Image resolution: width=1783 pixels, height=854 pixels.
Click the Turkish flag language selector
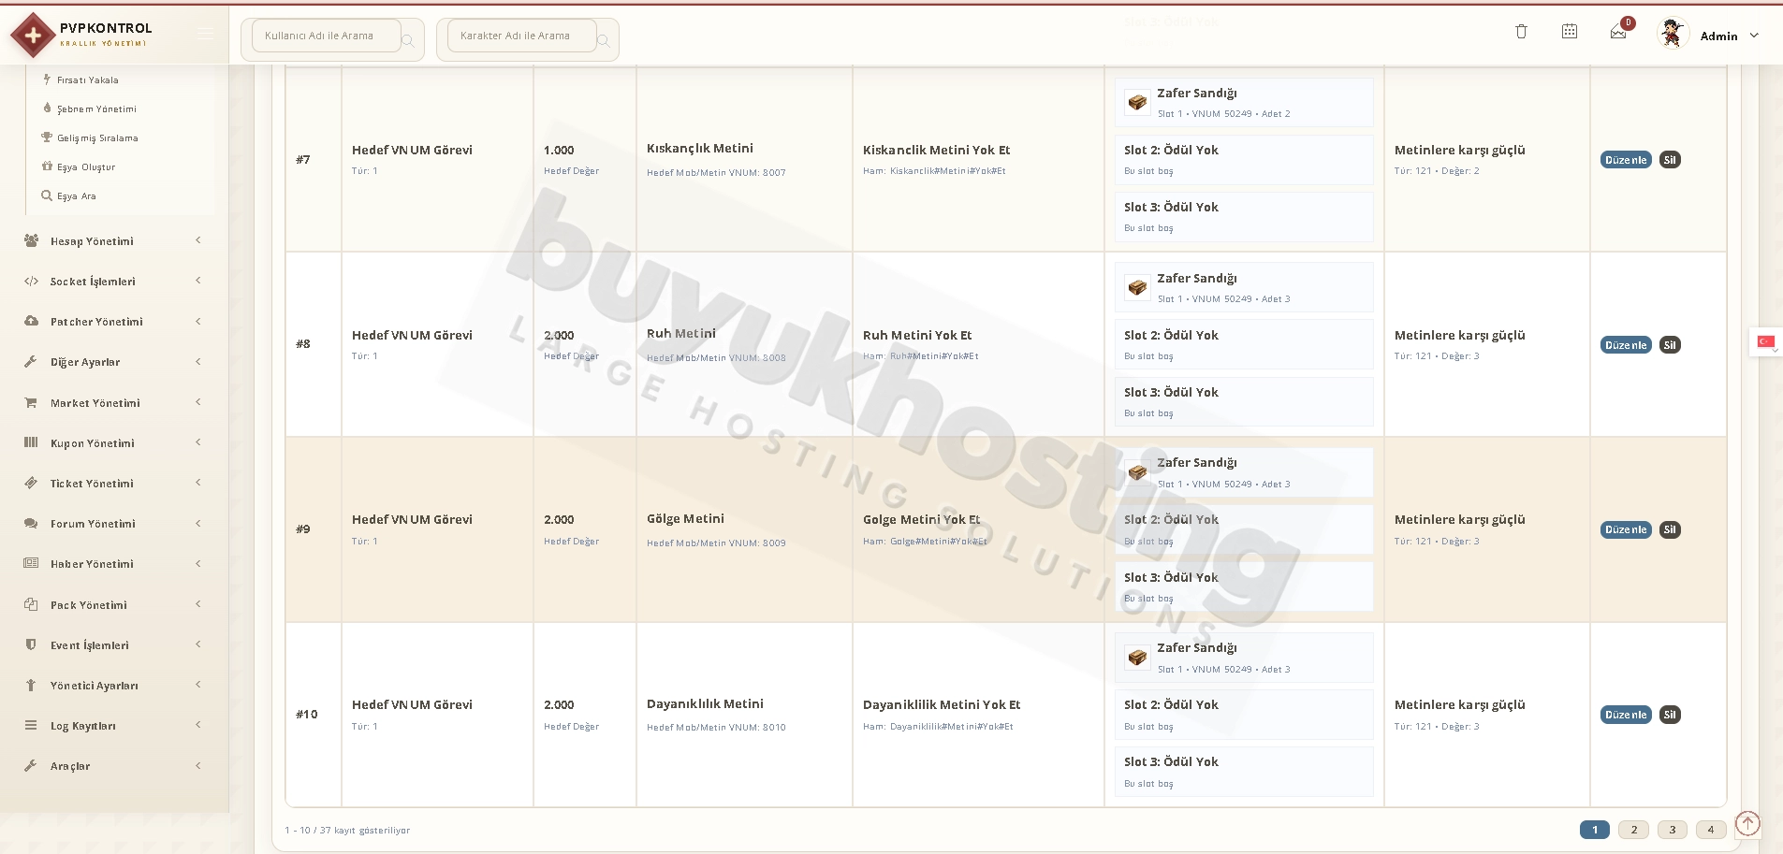pyautogui.click(x=1766, y=341)
